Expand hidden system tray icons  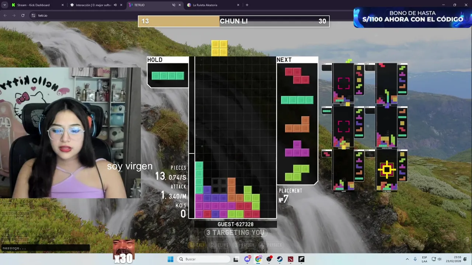[407, 259]
